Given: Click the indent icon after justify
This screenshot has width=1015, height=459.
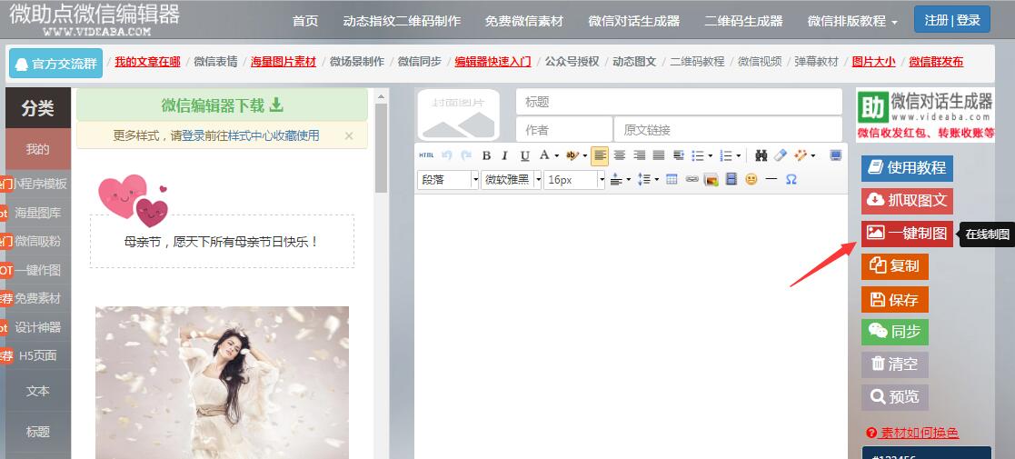Looking at the screenshot, I should tap(679, 155).
